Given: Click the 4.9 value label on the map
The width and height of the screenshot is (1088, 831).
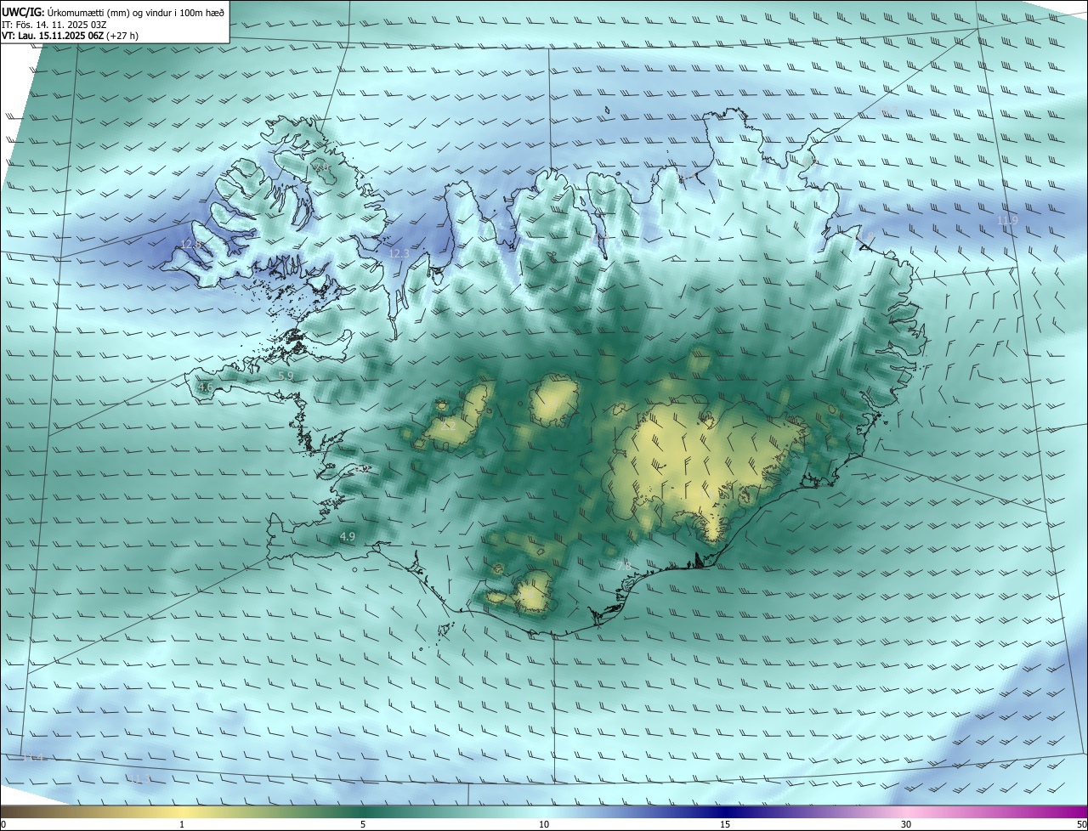Looking at the screenshot, I should (347, 536).
